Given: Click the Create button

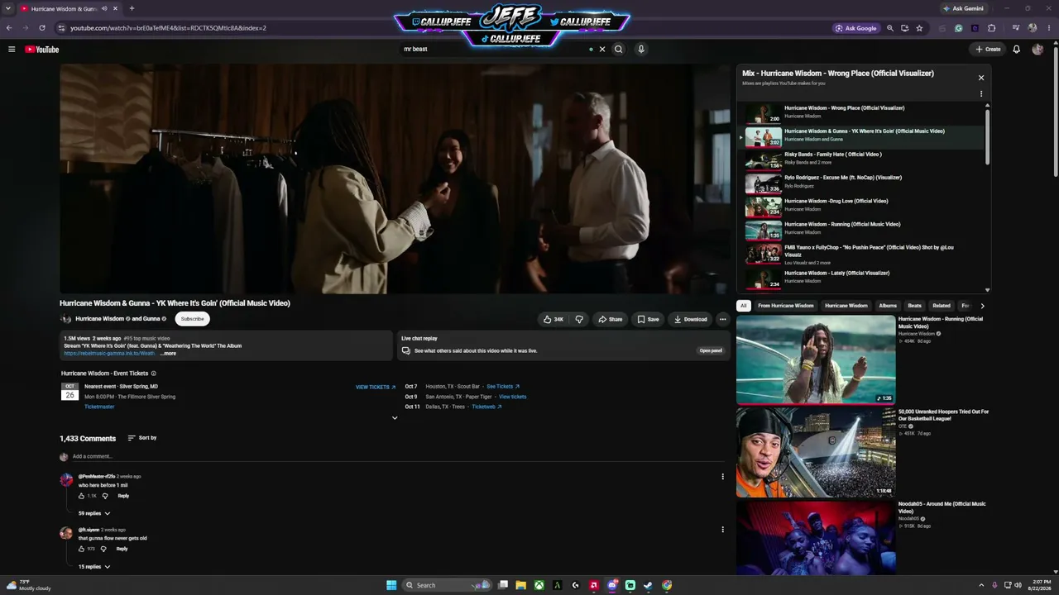Looking at the screenshot, I should (x=988, y=50).
